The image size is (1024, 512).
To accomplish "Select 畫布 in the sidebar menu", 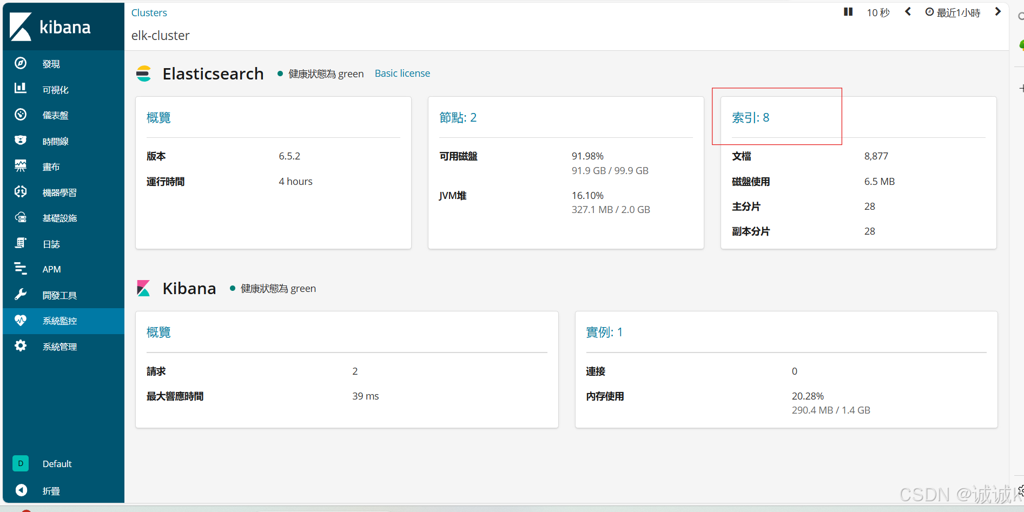I will pyautogui.click(x=51, y=167).
